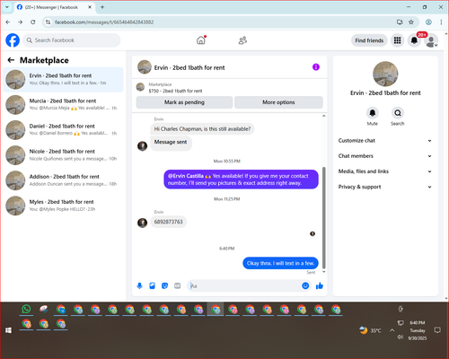This screenshot has height=359, width=449.
Task: Click the choose sticker icon
Action: (164, 285)
